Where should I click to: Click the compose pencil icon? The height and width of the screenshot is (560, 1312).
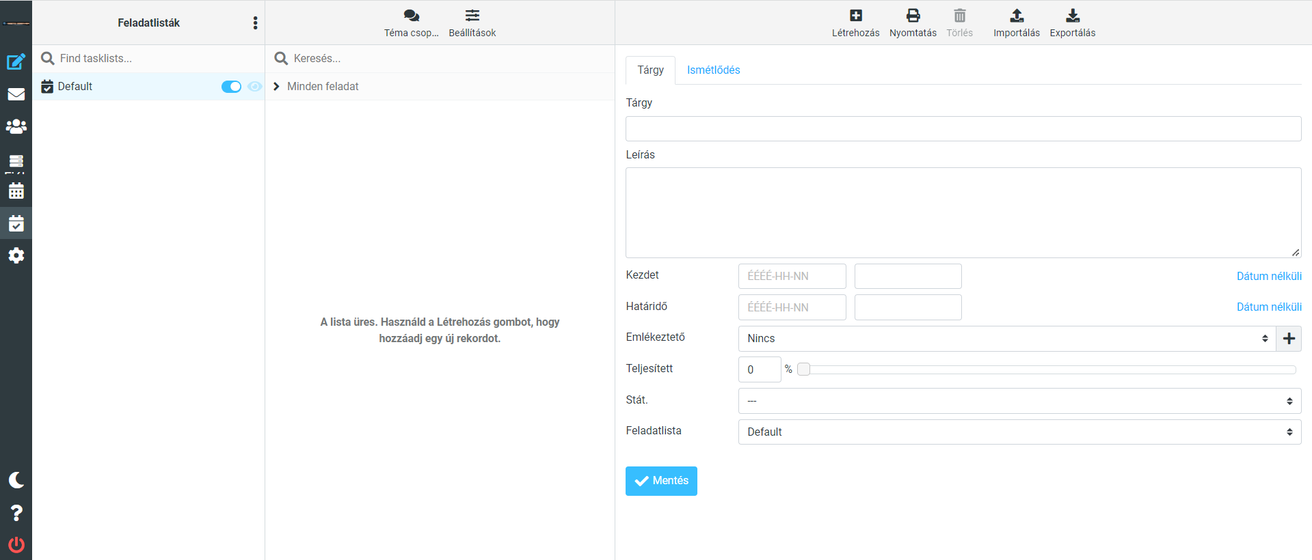point(16,62)
